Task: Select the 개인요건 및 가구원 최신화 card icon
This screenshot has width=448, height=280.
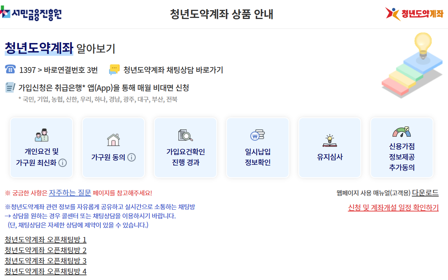Action: point(41,135)
